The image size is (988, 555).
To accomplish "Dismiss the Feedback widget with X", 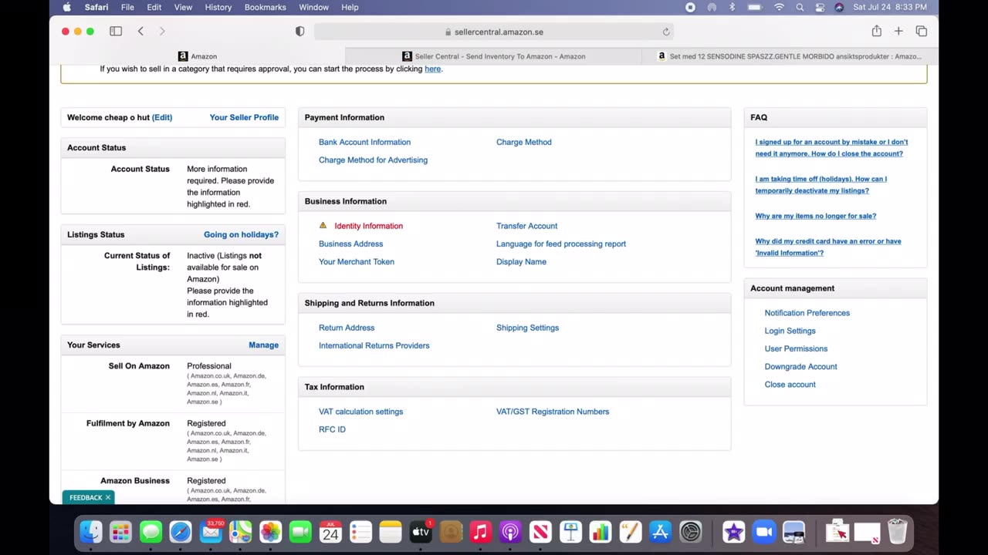I will point(108,498).
